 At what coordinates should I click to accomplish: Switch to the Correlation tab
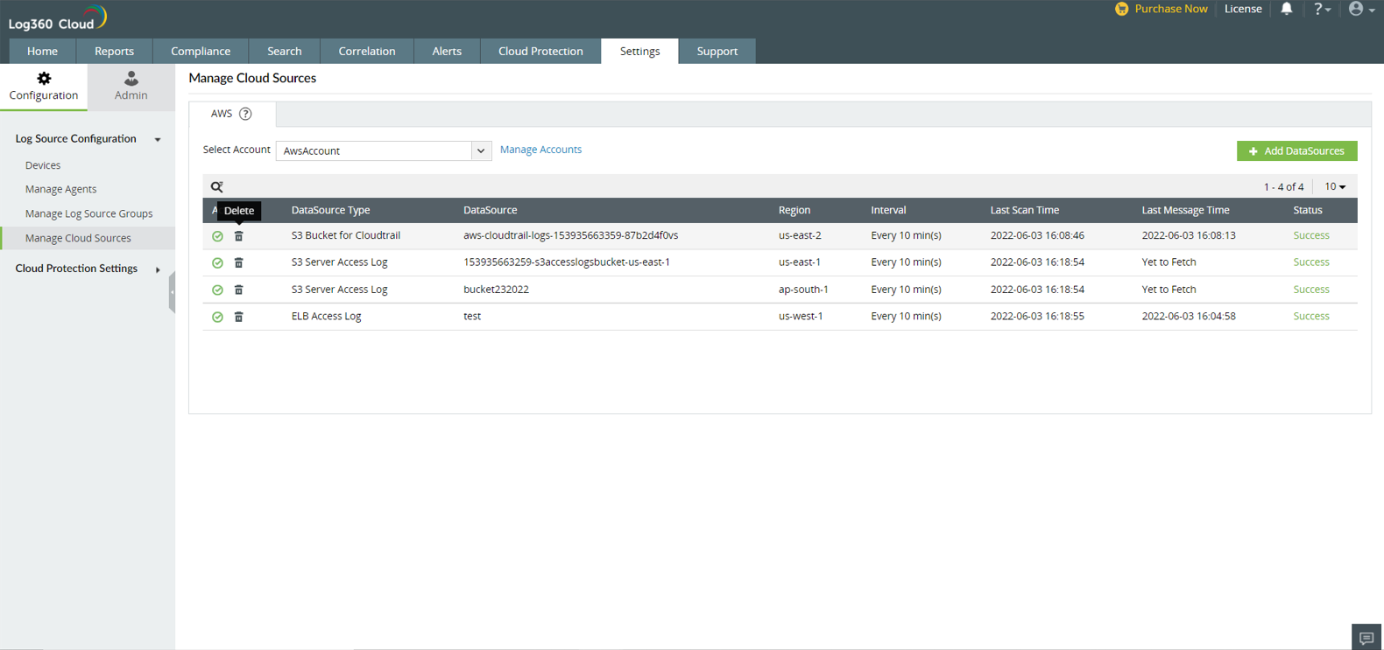366,51
